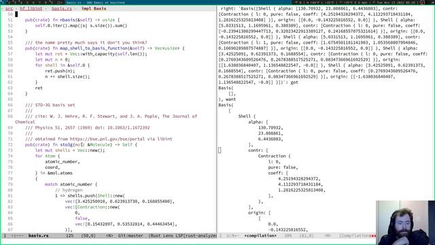Click the cursor box beside contr: line
The height and width of the screenshot is (245, 435).
220,150
